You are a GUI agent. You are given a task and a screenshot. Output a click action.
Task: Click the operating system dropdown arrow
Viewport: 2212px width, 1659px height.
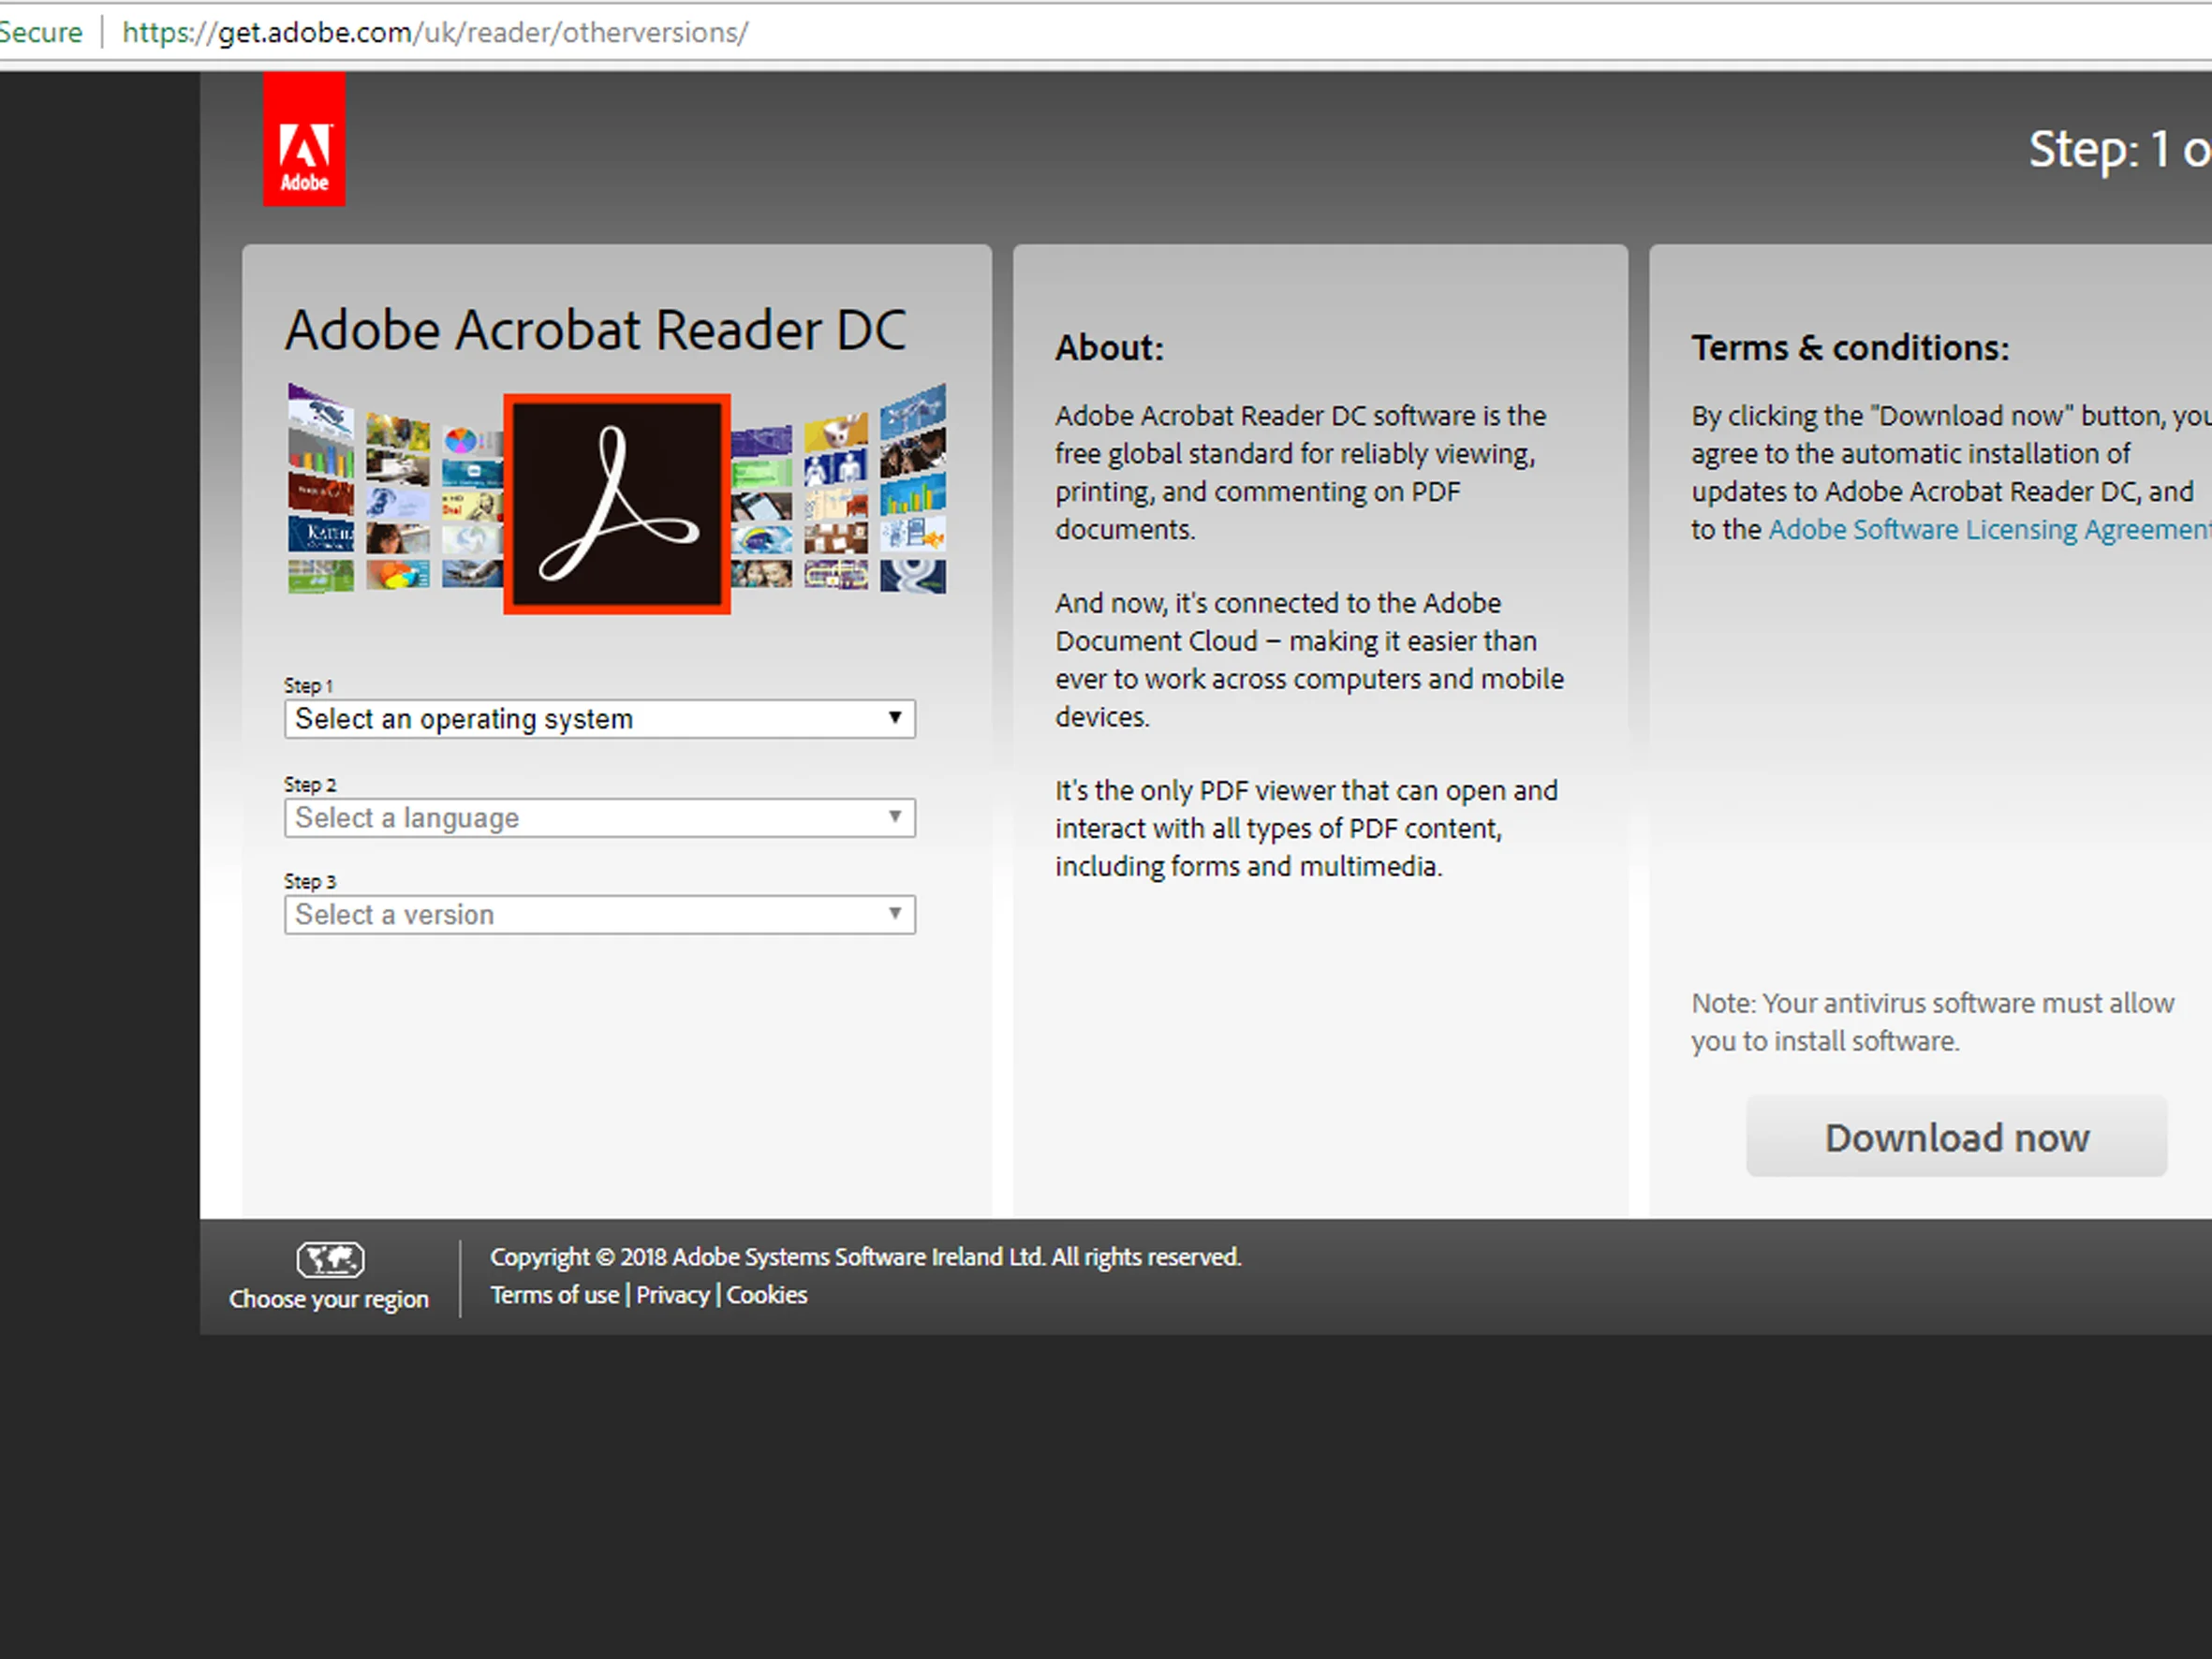895,718
